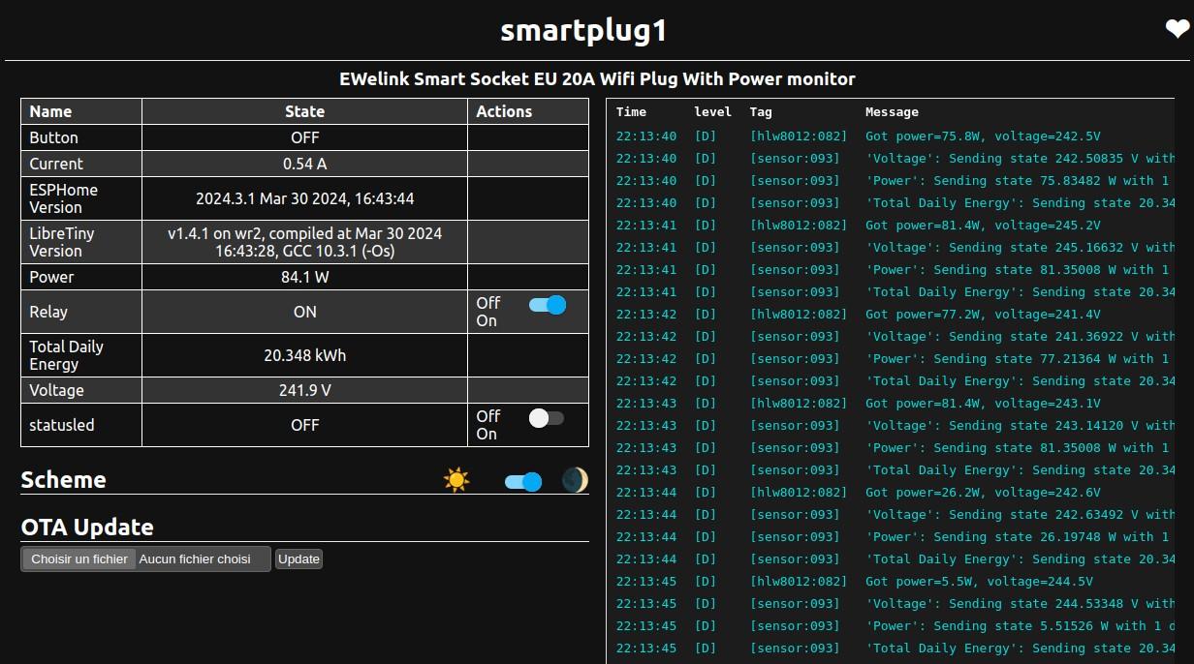This screenshot has width=1194, height=664.
Task: Click log 'Power' sending state 75.83482
Action: pos(1018,181)
